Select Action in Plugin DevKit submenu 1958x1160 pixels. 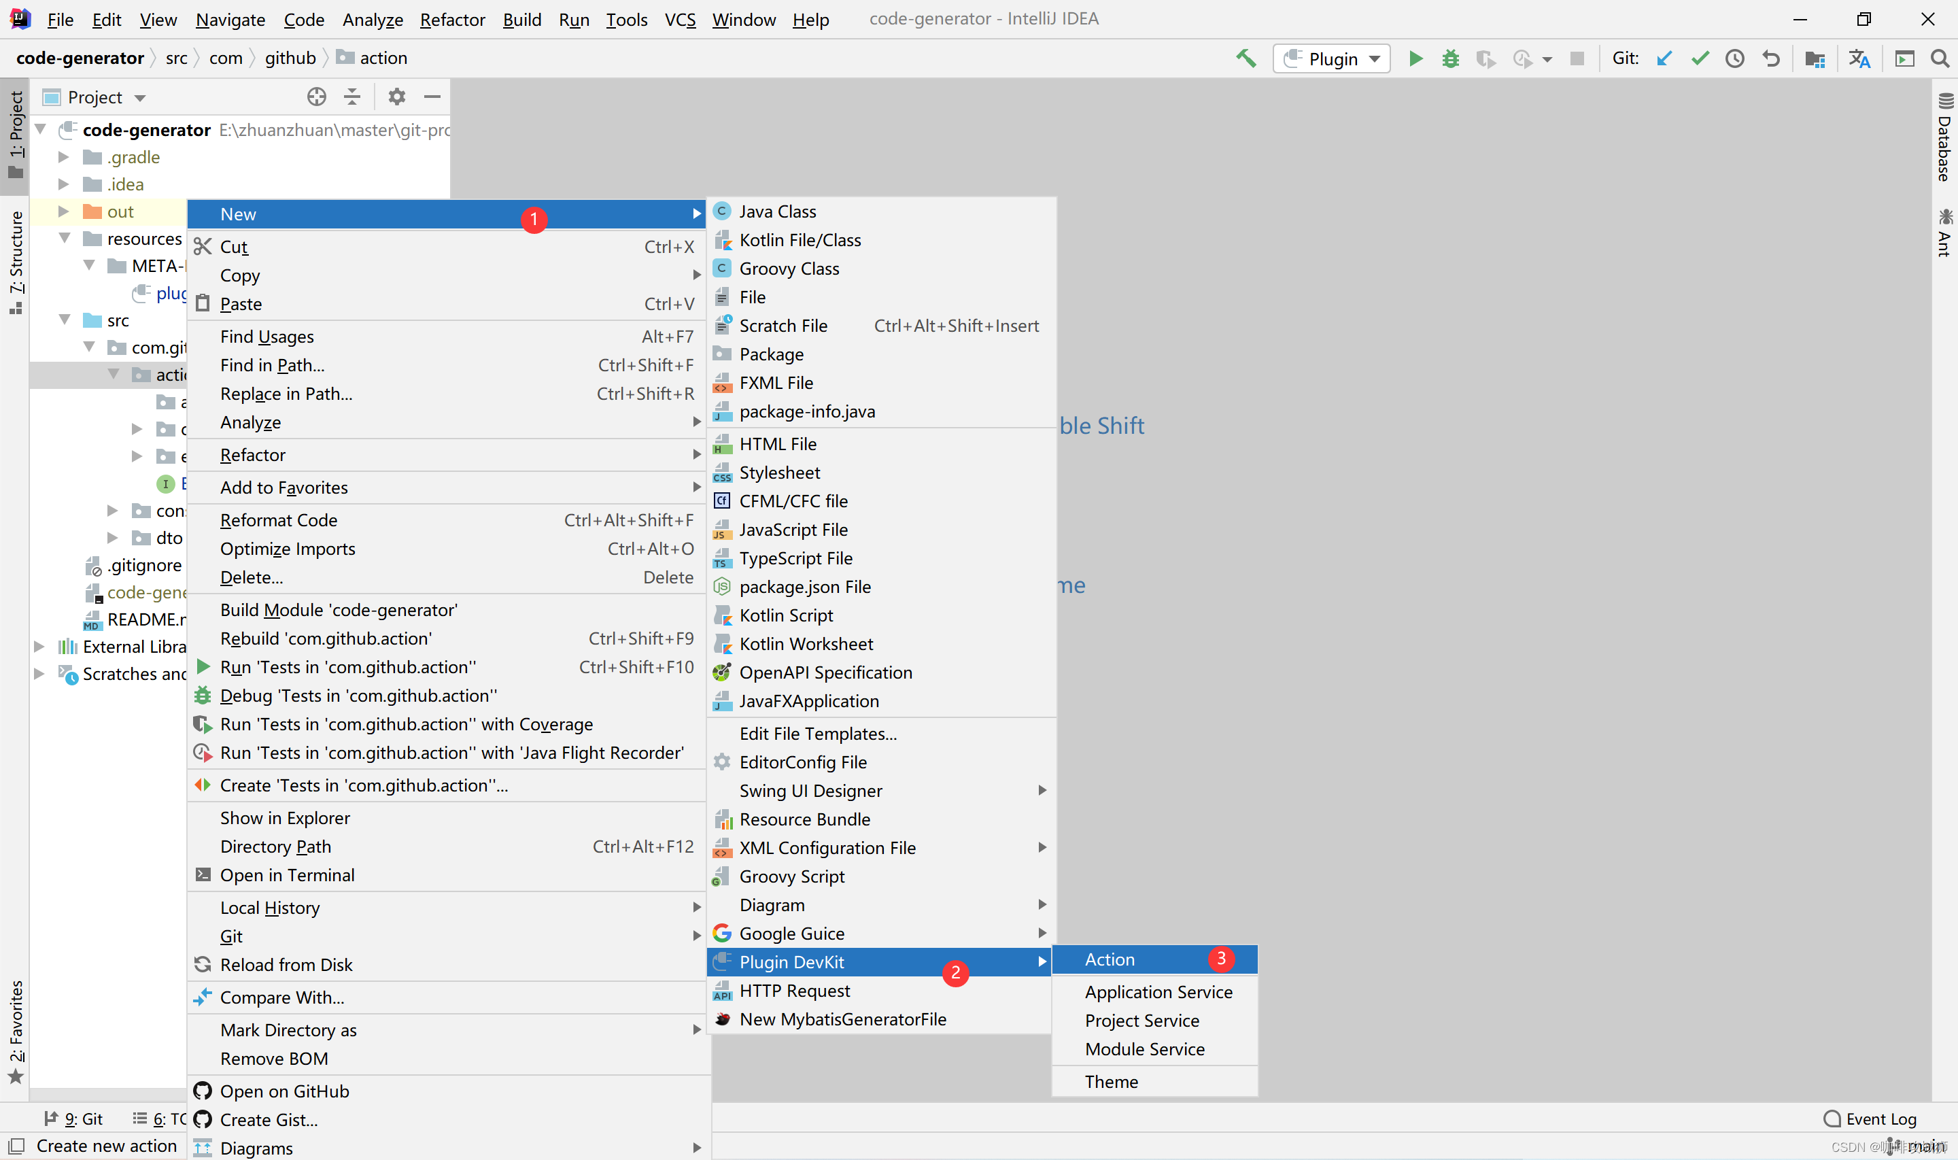[1110, 959]
